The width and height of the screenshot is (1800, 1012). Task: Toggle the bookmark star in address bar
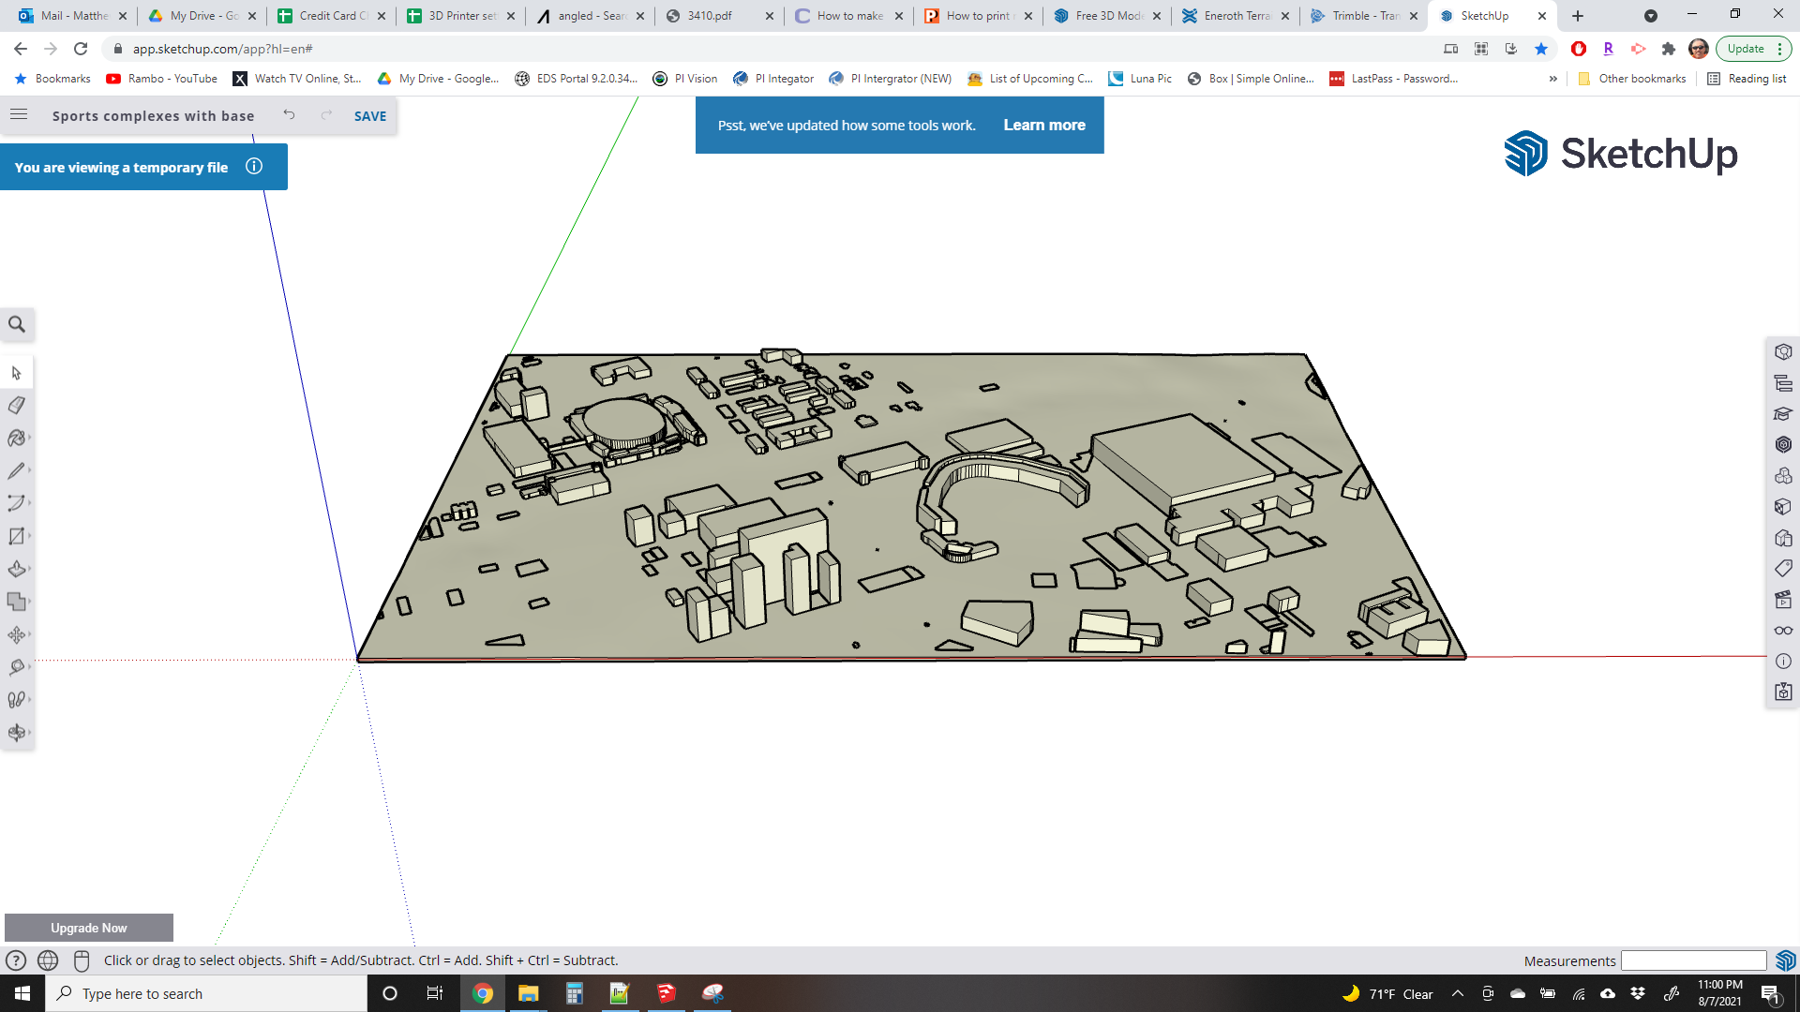tap(1540, 49)
